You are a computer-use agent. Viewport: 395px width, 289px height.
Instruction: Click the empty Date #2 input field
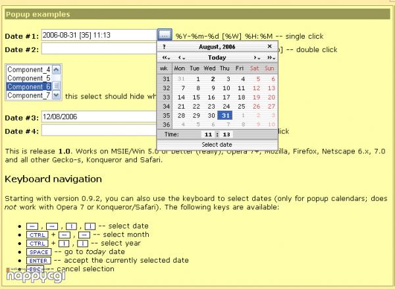click(x=97, y=49)
